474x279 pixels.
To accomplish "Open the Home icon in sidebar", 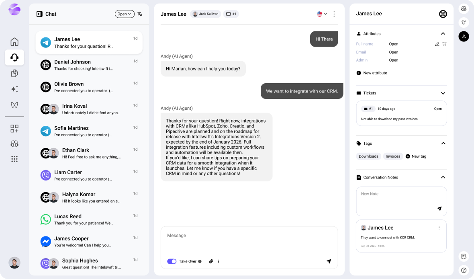I will coord(14,42).
